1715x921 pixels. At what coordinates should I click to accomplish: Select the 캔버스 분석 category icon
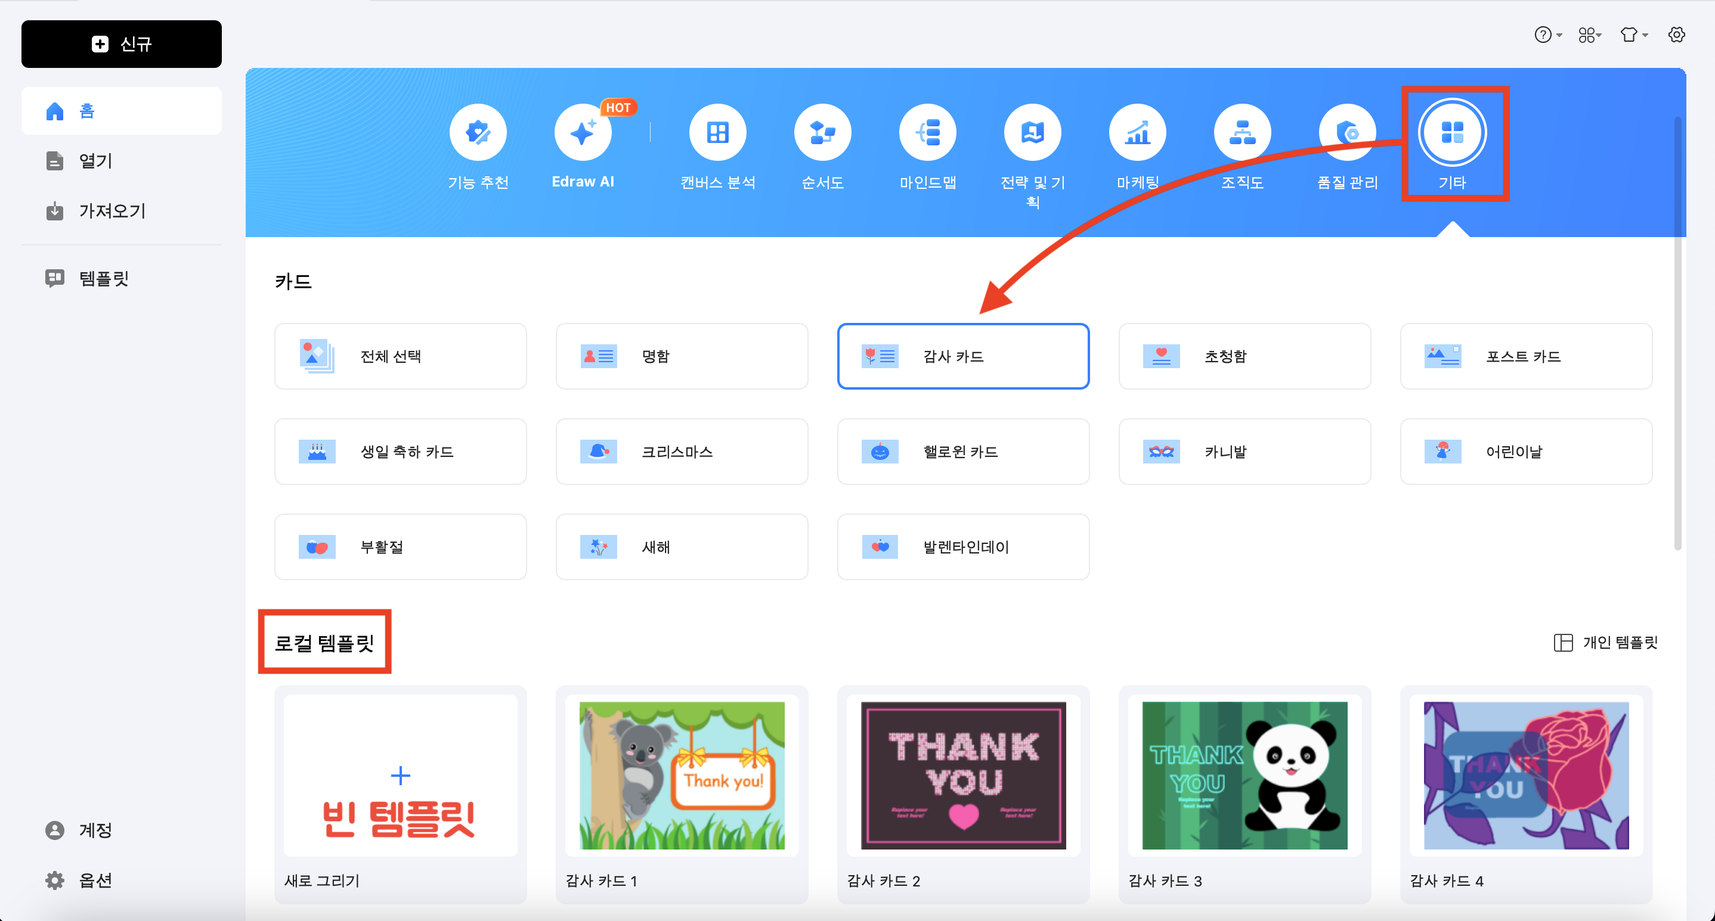coord(718,132)
